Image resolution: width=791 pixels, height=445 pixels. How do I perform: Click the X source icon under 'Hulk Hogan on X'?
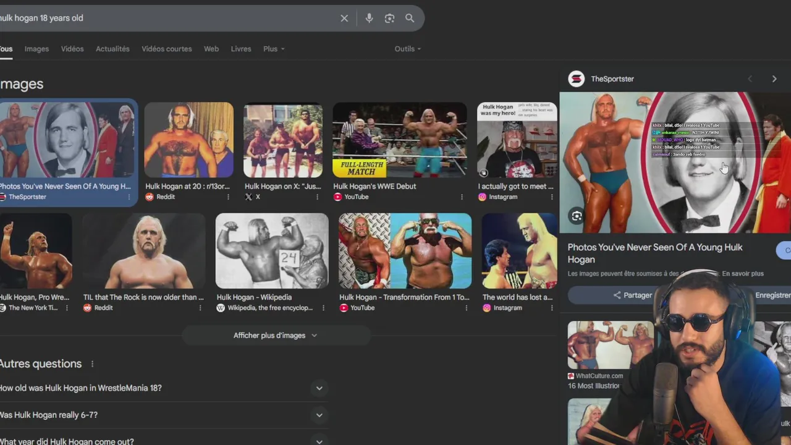[x=248, y=197]
